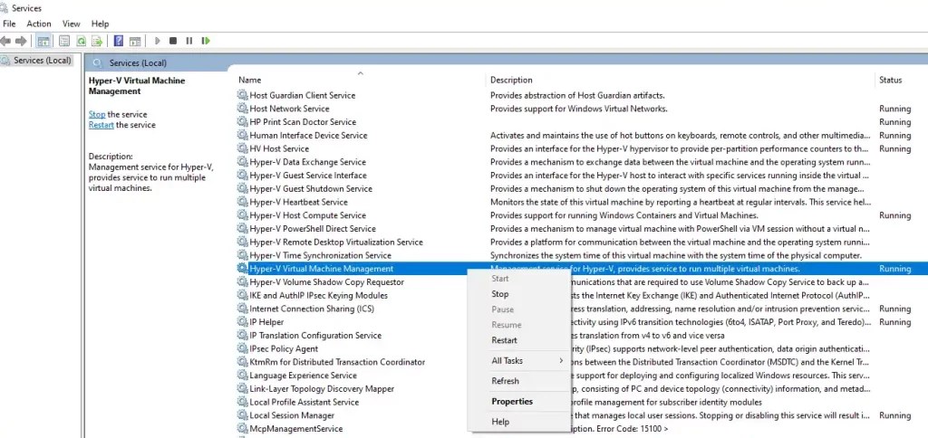928x438 pixels.
Task: Click gear icon of Hyper-V Heartbeat Service
Action: point(242,202)
